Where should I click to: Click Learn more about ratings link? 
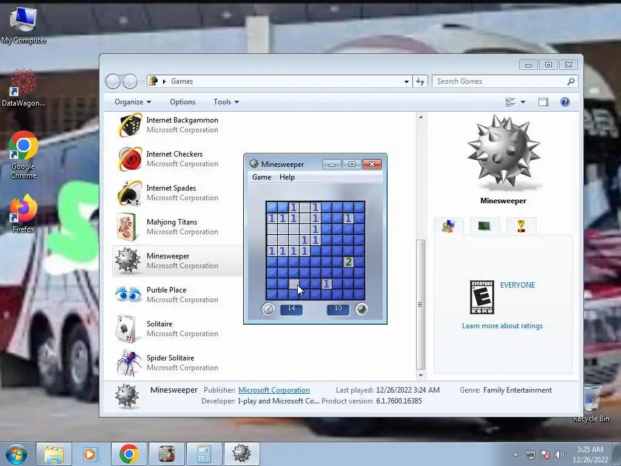tap(502, 326)
